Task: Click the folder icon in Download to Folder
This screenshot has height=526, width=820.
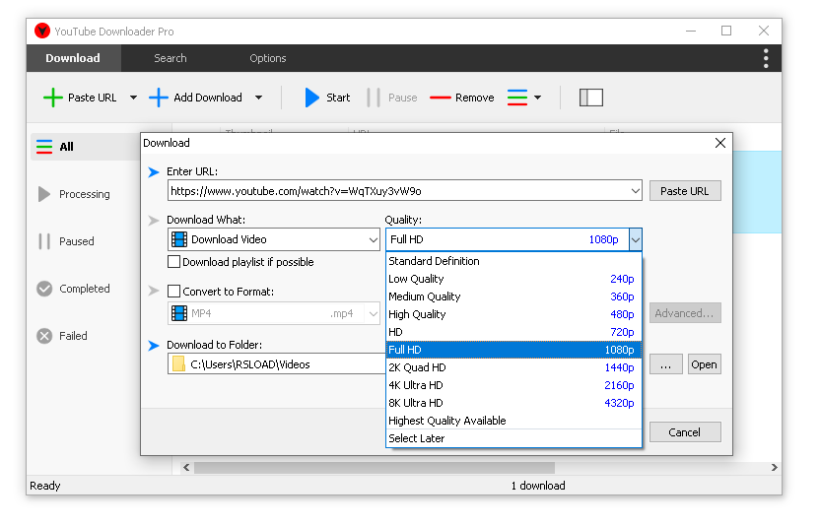Action: [178, 363]
